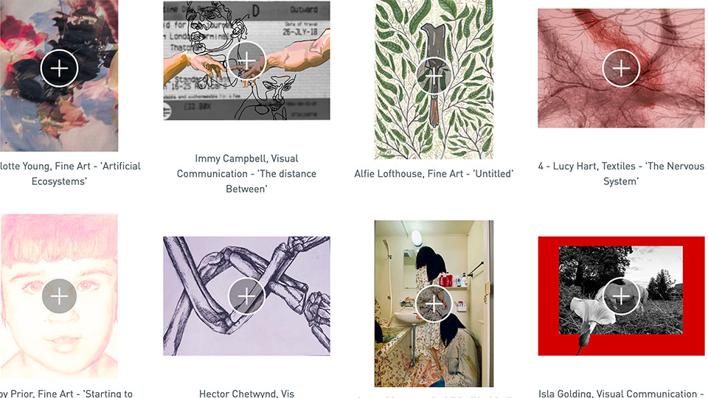708x398 pixels.
Task: View the red nerve textile image thumbnail
Action: pos(621,68)
